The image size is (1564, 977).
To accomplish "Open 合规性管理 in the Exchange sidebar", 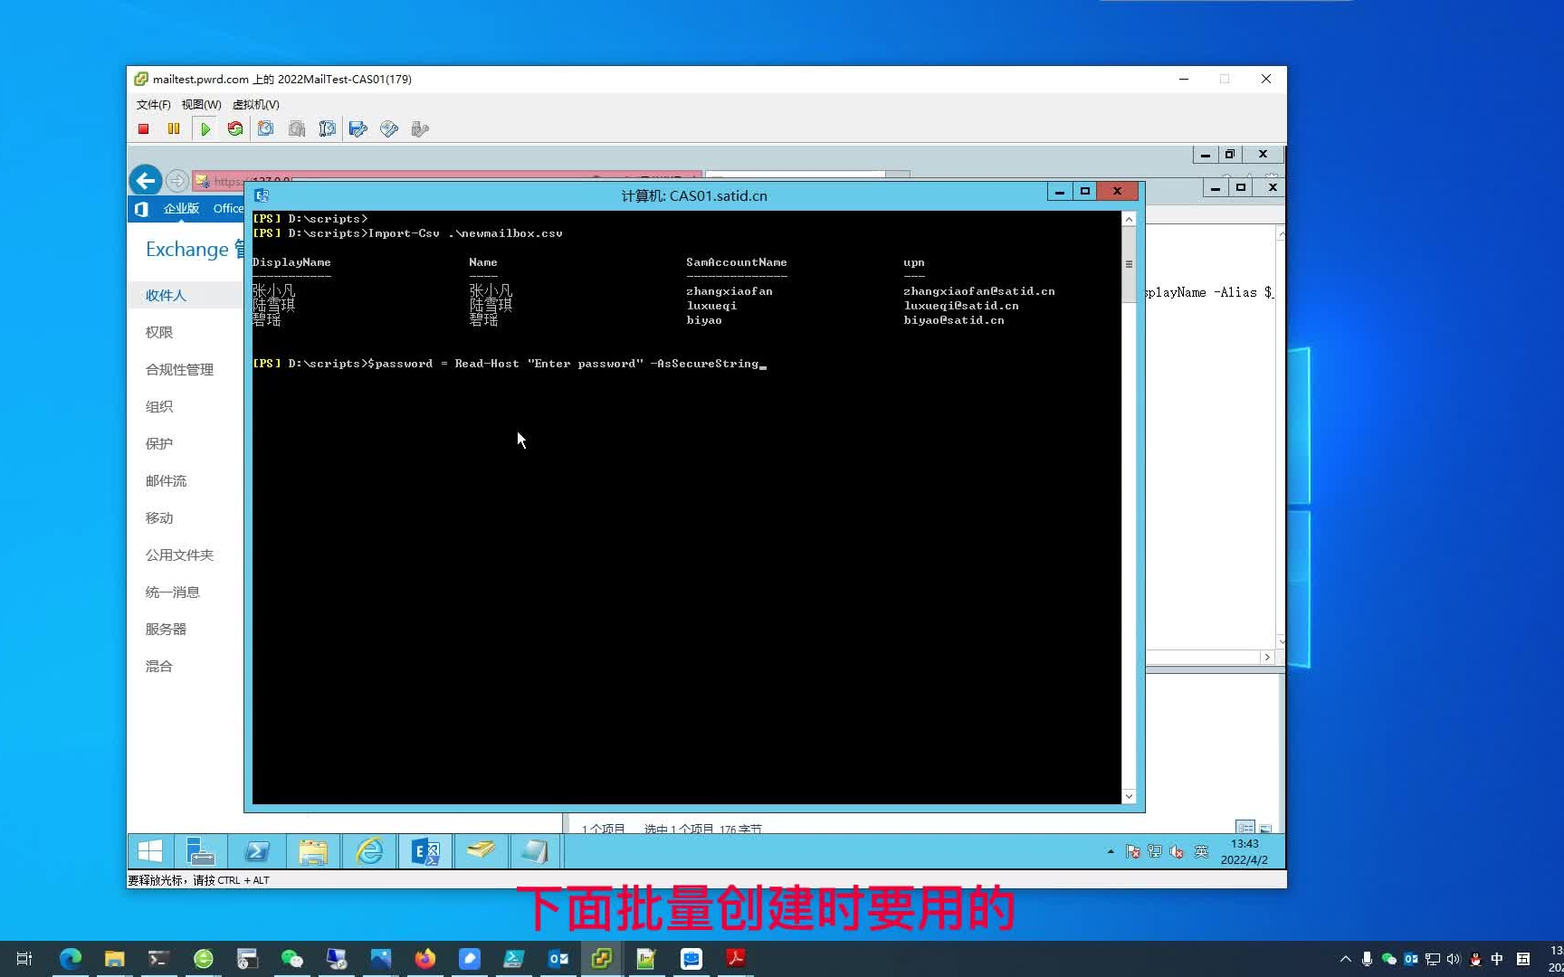I will tap(180, 370).
